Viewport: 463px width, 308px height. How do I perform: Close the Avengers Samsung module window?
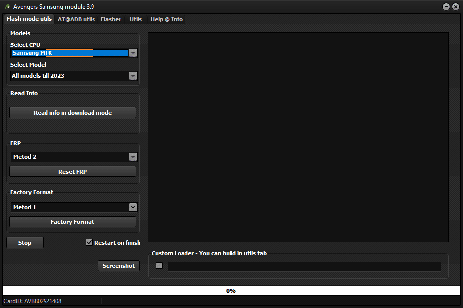click(455, 7)
